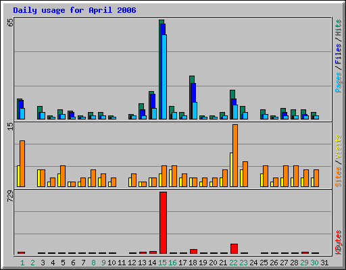Viewport: 346px width, 270px height.
Task: Select the red KBytes bar for day 18
Action: click(x=193, y=251)
